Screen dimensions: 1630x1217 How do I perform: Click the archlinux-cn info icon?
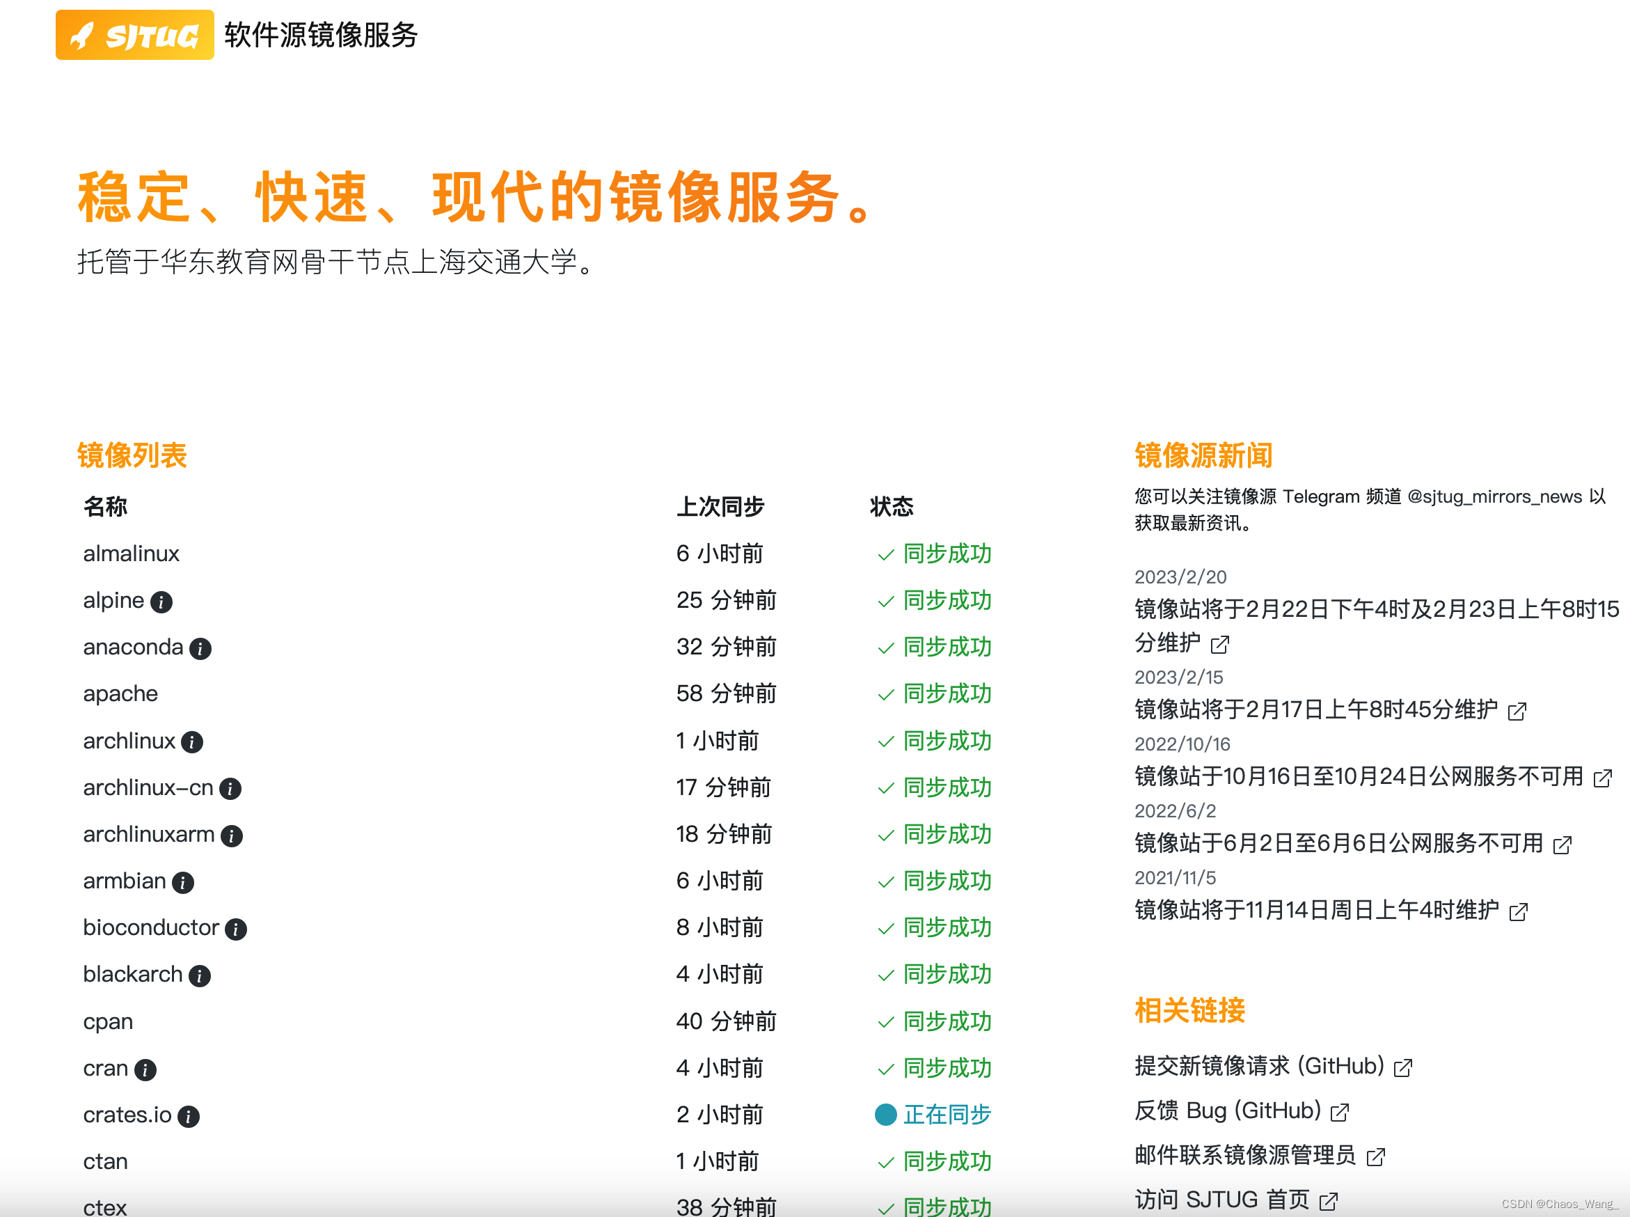point(230,789)
